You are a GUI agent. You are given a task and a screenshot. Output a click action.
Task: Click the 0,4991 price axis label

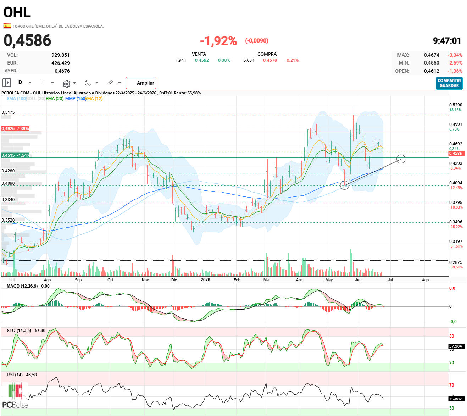click(x=456, y=124)
